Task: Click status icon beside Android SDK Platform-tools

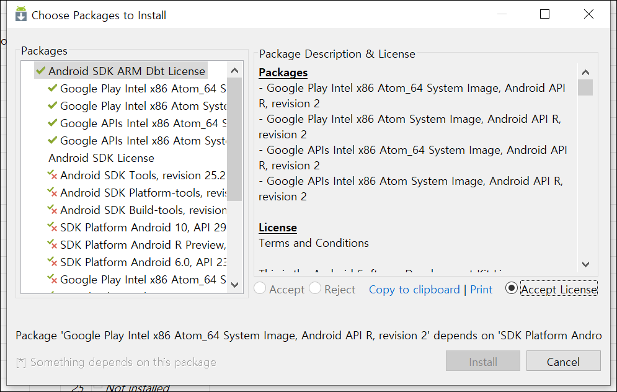Action: [x=52, y=193]
